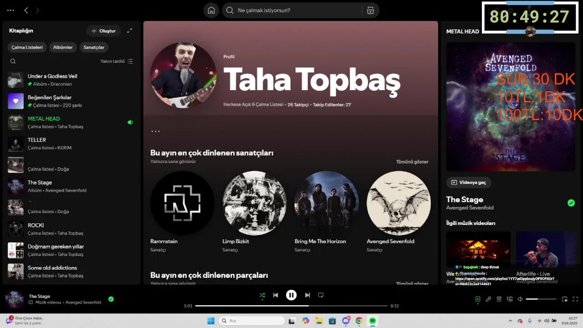Open miniplayer window
The image size is (583, 328).
(565, 299)
